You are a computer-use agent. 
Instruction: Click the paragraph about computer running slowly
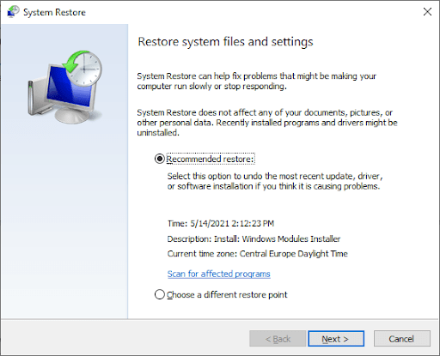(x=256, y=81)
